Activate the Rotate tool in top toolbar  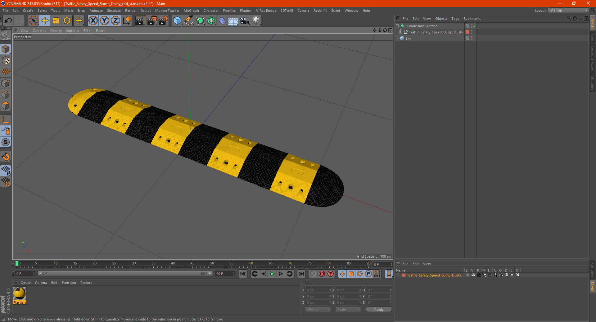pyautogui.click(x=67, y=21)
